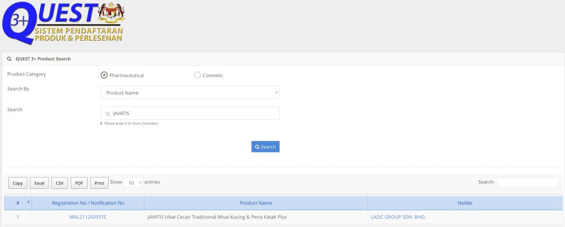Open the Search By dropdown
The image size is (565, 227).
(190, 93)
